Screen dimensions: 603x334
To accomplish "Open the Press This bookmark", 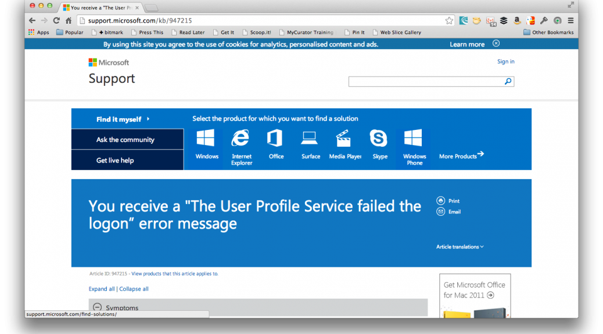I will (x=148, y=32).
